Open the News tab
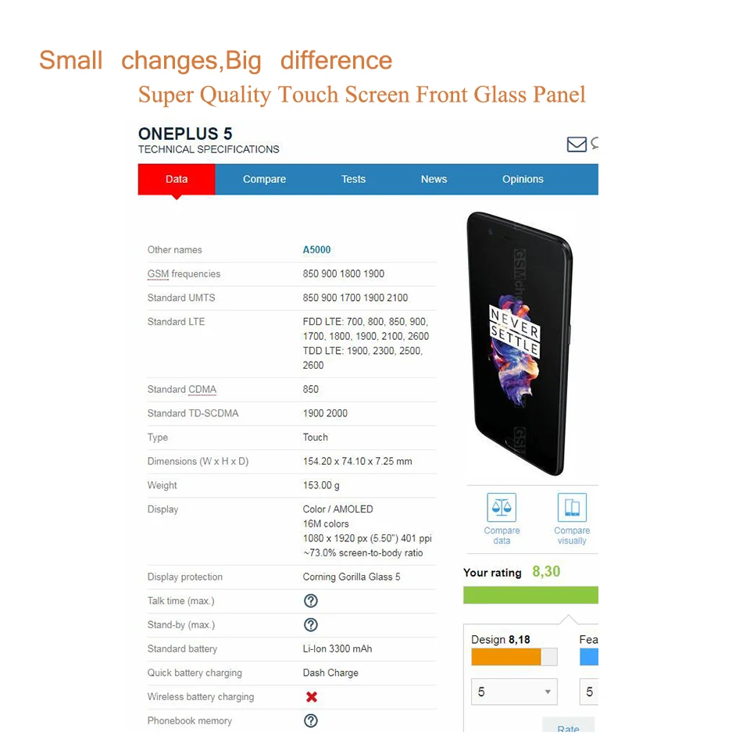This screenshot has width=750, height=750. (x=434, y=180)
